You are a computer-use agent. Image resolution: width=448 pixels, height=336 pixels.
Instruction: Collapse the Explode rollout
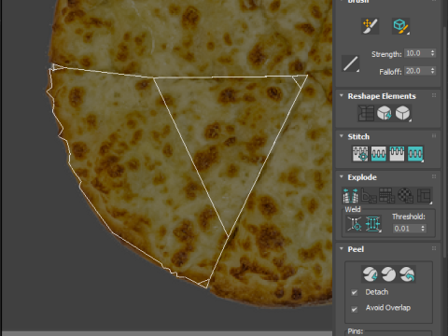coord(342,176)
